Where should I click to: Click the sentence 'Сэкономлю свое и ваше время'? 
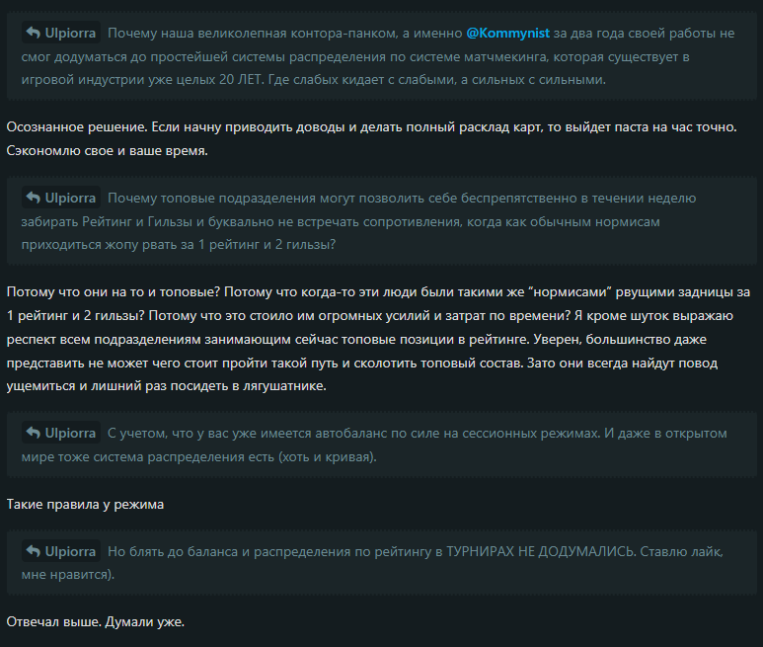pos(107,151)
